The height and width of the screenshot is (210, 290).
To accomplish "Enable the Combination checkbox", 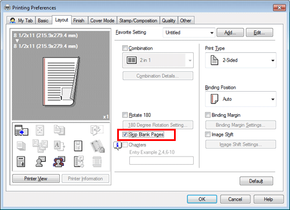I will point(125,48).
